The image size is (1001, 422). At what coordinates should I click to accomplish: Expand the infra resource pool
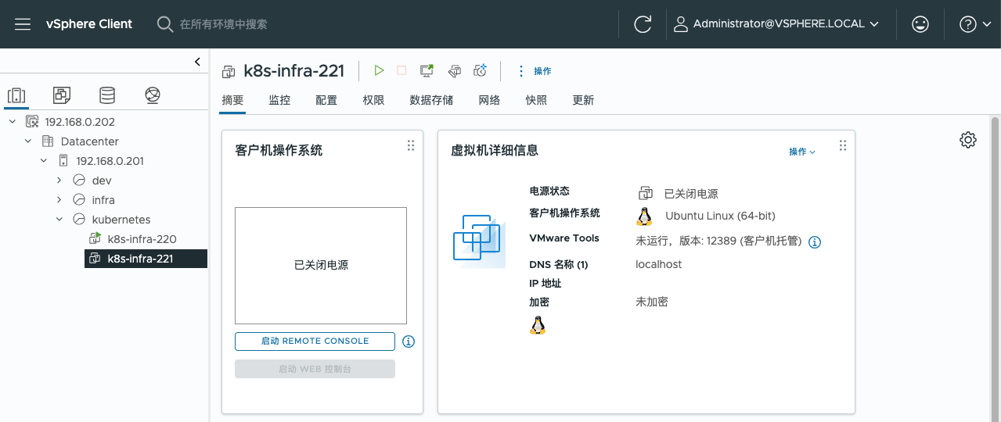click(x=59, y=200)
